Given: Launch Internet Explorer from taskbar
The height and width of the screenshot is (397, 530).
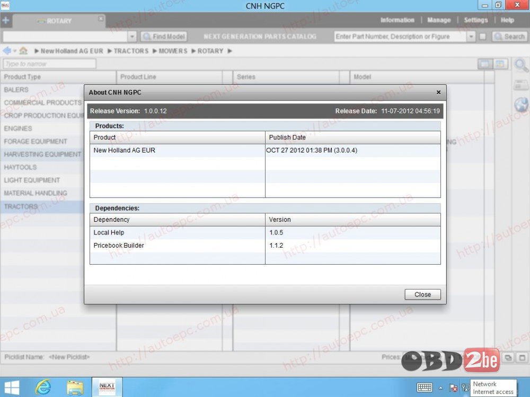Looking at the screenshot, I should [43, 387].
